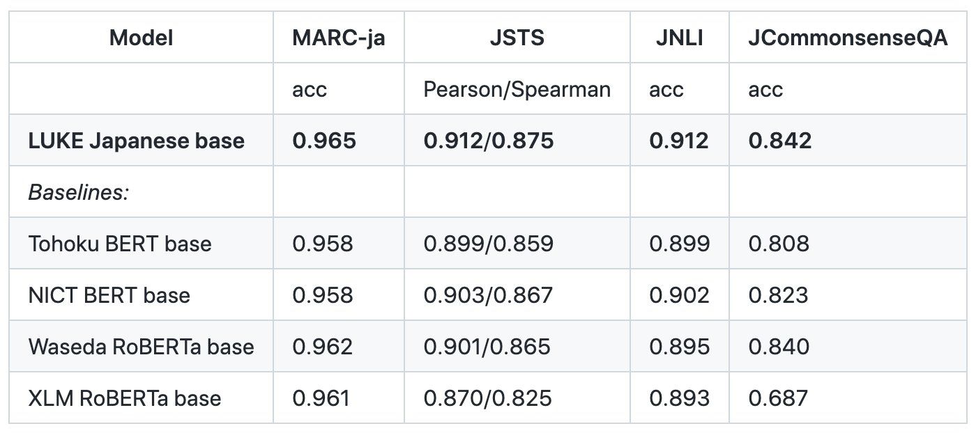Select the JSTS column header
This screenshot has height=433, width=976.
[x=517, y=38]
